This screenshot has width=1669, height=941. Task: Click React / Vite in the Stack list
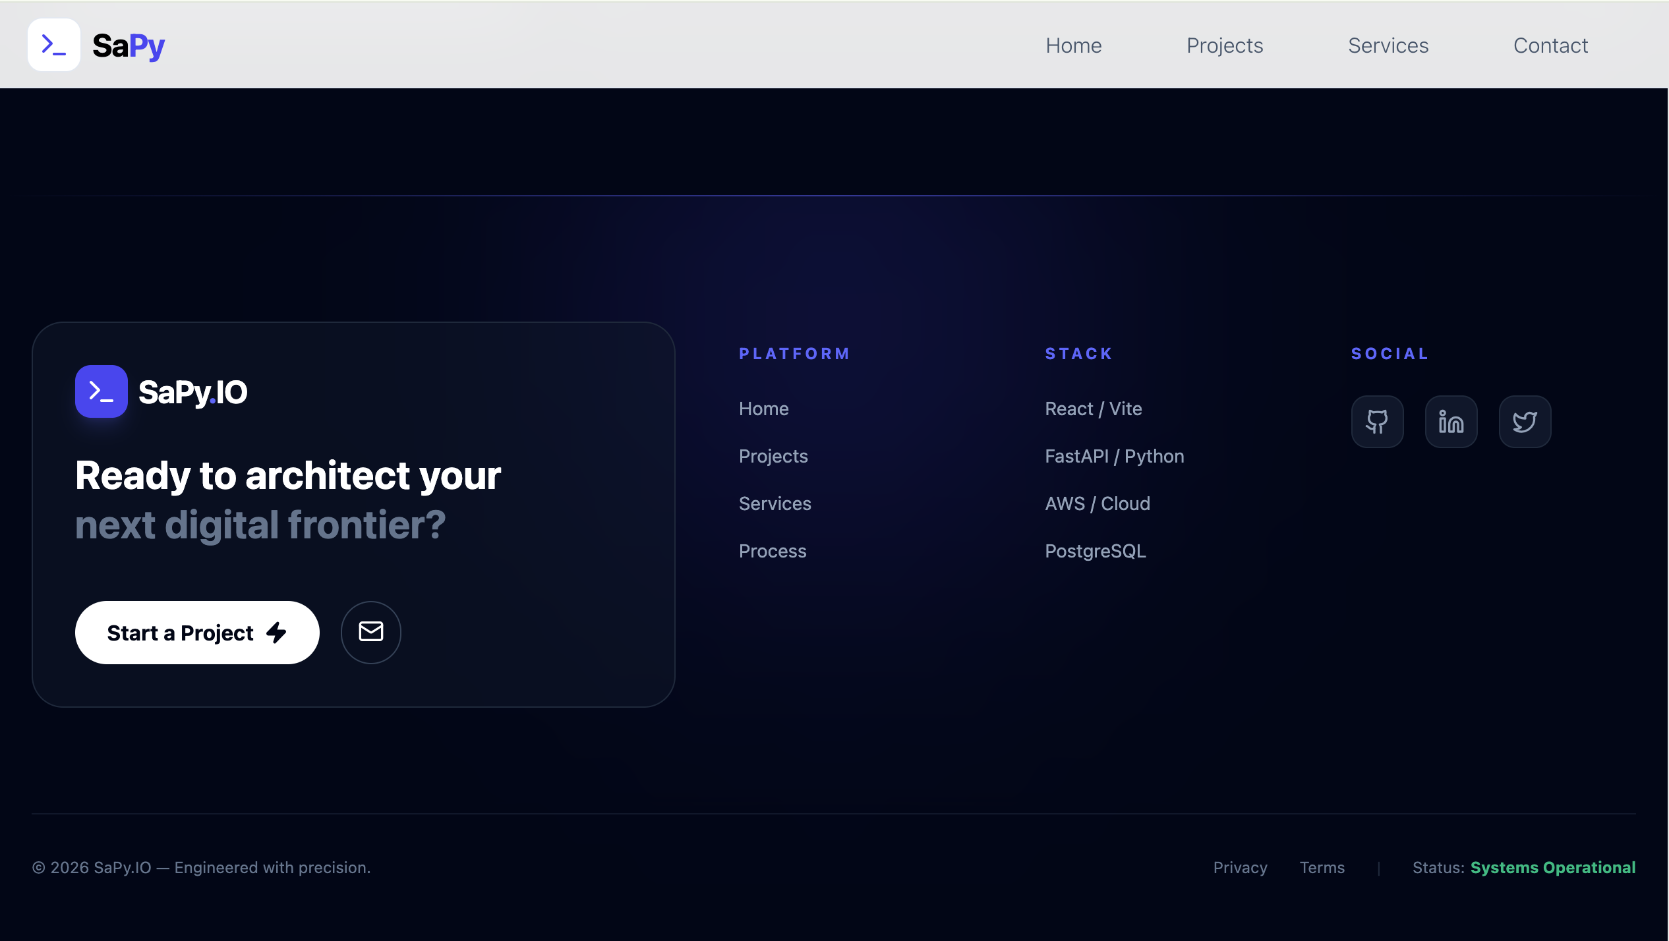(x=1094, y=409)
